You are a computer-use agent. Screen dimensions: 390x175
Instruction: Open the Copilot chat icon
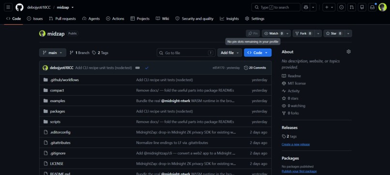306,7
